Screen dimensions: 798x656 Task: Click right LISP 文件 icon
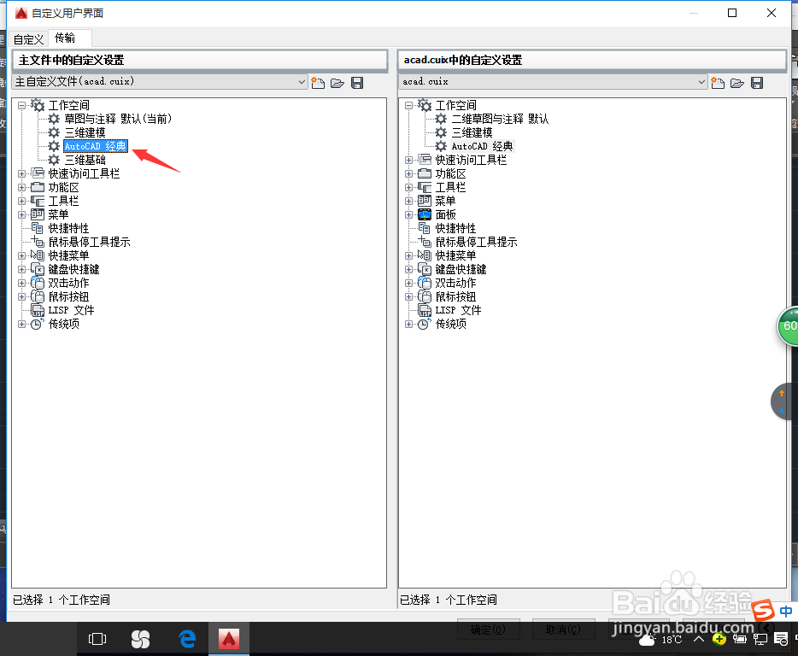pyautogui.click(x=425, y=310)
